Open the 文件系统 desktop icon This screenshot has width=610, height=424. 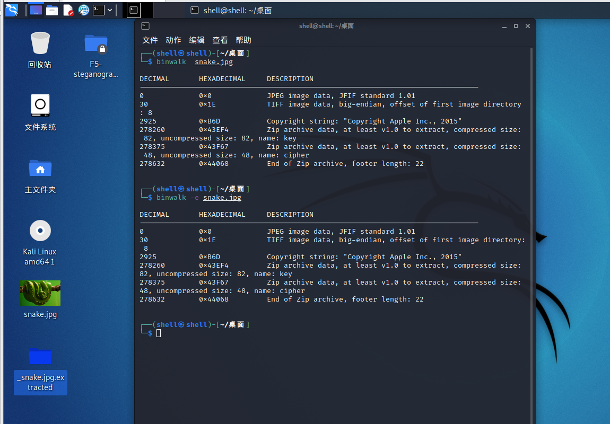(x=40, y=113)
